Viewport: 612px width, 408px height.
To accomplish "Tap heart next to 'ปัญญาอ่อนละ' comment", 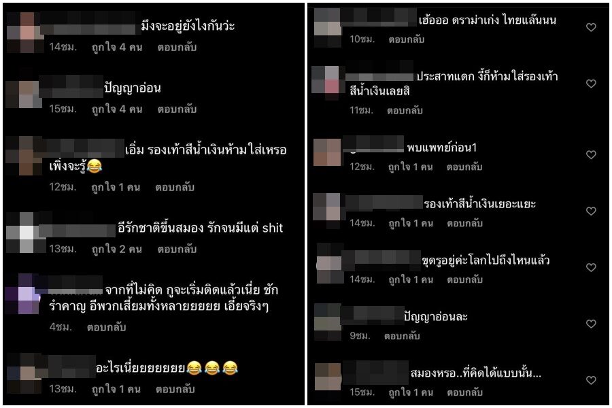I will click(591, 323).
